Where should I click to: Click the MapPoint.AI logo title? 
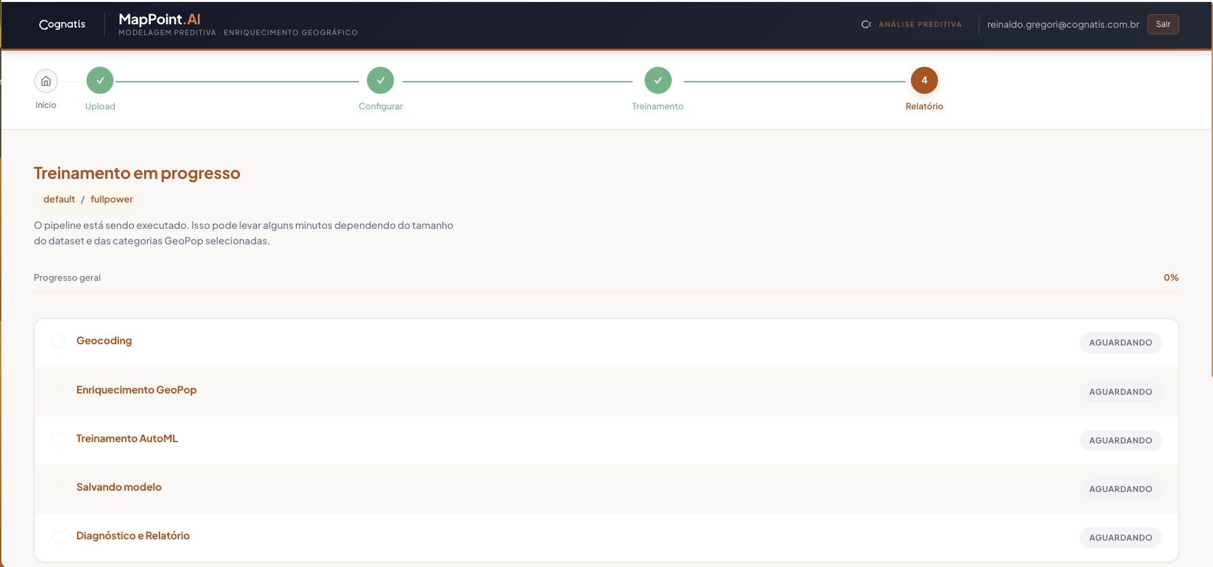(159, 19)
